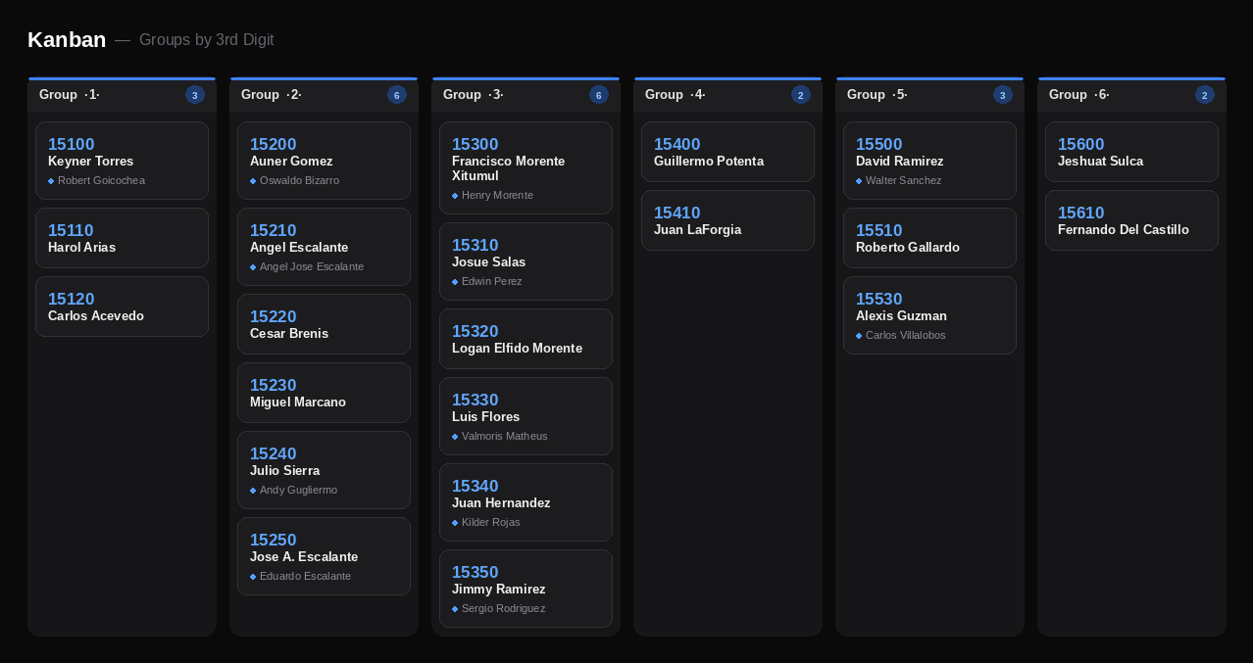Click the Group 2 count badge
Viewport: 1253px width, 663px height.
point(397,95)
